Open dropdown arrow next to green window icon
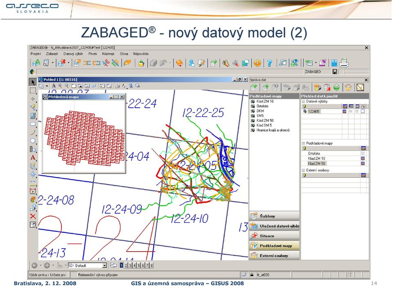 coord(316,63)
